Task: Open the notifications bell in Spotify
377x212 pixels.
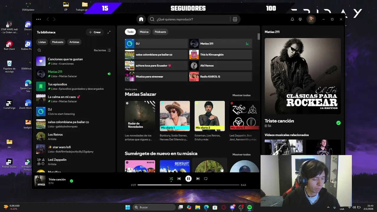Action: 292,19
